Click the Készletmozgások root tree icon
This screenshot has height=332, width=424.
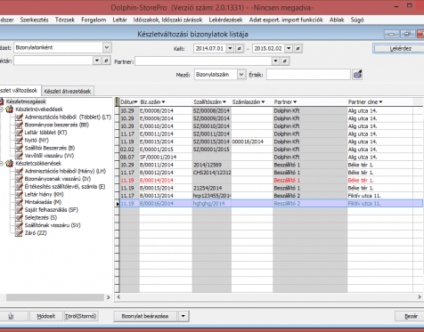(x=2, y=101)
